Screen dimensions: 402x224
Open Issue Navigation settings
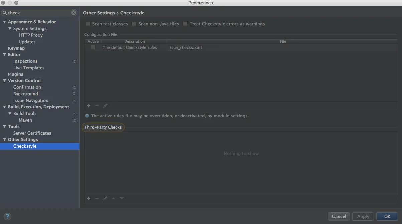click(x=31, y=100)
